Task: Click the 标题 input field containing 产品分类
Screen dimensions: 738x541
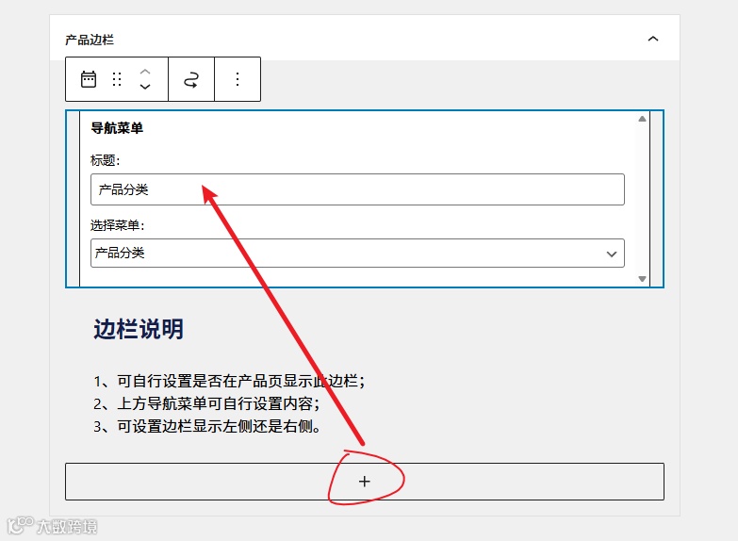Action: 357,189
